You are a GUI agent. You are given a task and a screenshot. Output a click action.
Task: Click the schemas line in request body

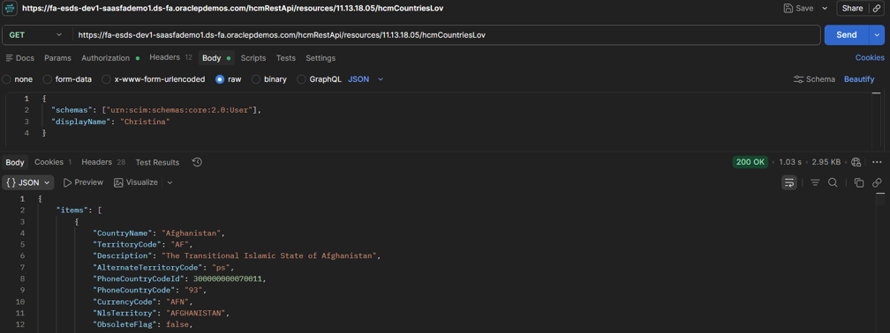pos(156,110)
